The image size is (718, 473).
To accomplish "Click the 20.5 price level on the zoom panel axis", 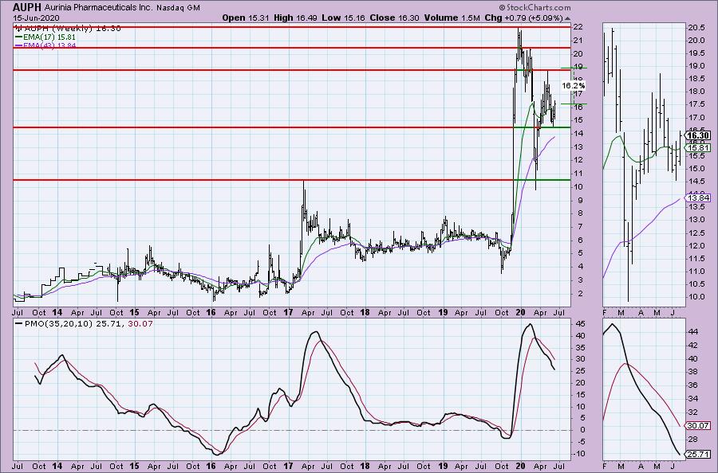I will pyautogui.click(x=696, y=27).
